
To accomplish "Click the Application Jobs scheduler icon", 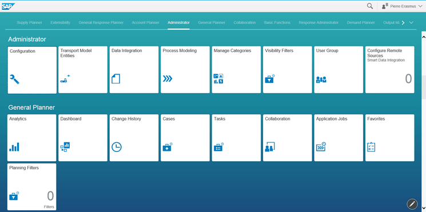I will [x=321, y=147].
